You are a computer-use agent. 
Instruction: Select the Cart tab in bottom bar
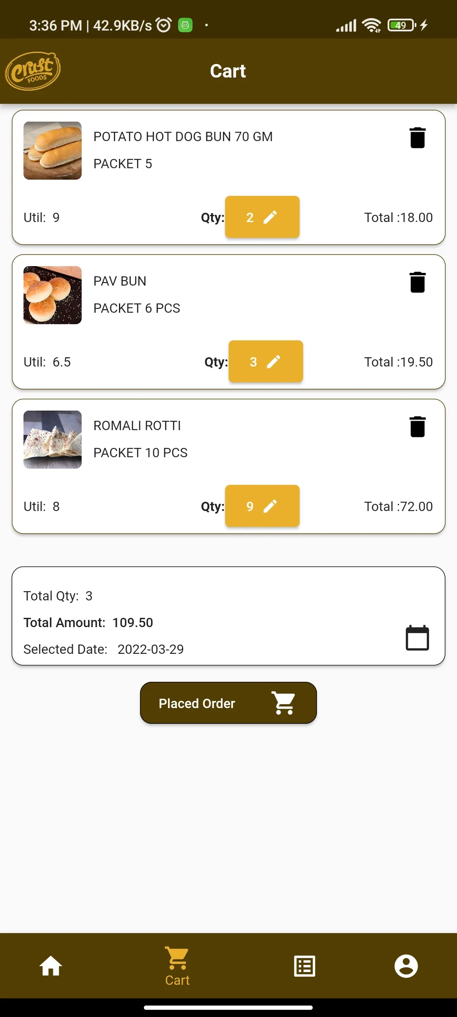(177, 966)
